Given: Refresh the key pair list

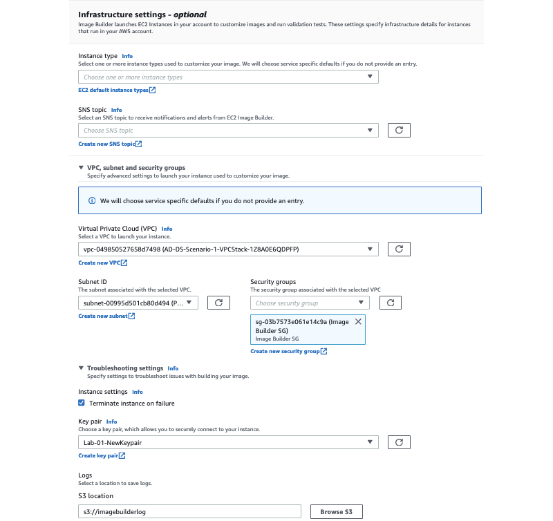Looking at the screenshot, I should [399, 442].
